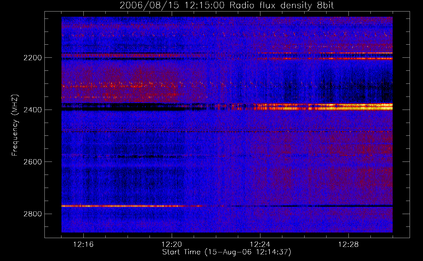This screenshot has width=423, height=261.
Task: Click the 12:20 time axis label
Action: tap(172, 245)
